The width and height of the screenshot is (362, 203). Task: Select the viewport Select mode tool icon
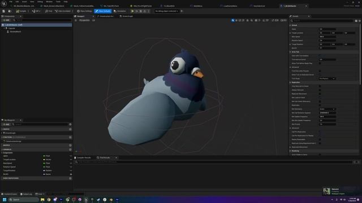(x=232, y=20)
